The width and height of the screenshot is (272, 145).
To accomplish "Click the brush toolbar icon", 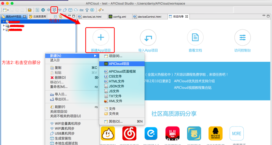I will [x=99, y=10].
